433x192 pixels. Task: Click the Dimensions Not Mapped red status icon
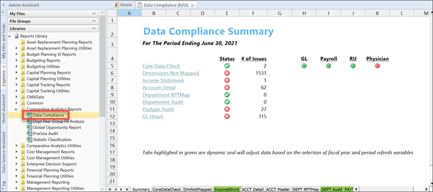(227, 73)
